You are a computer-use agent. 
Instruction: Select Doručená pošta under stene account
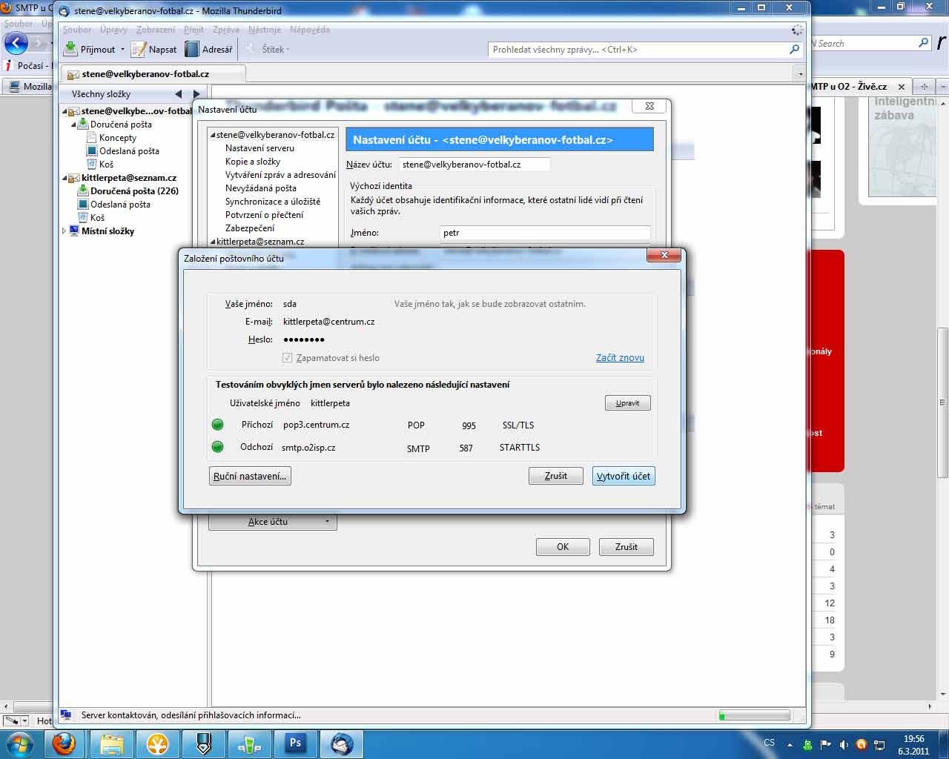click(x=121, y=125)
